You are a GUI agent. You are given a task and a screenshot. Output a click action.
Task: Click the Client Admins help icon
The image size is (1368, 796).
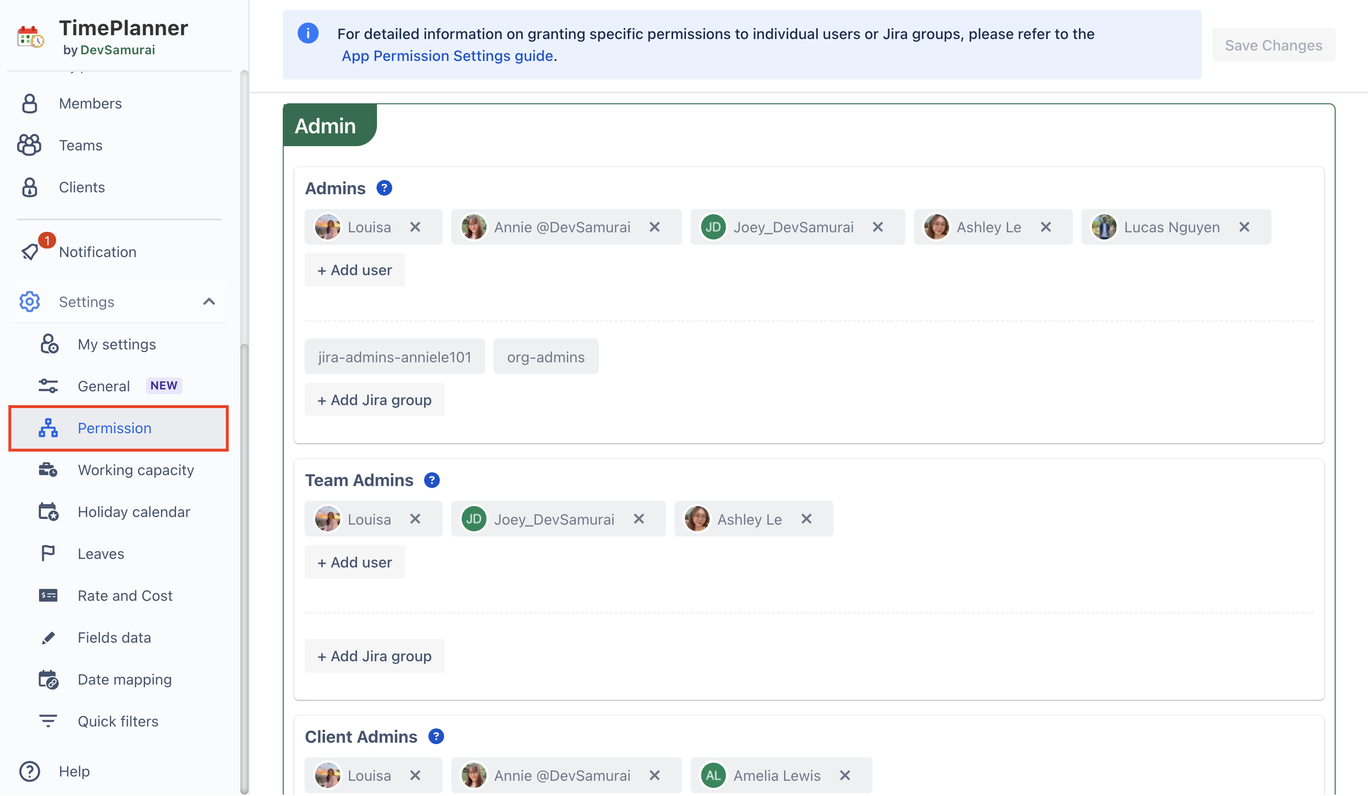coord(436,737)
